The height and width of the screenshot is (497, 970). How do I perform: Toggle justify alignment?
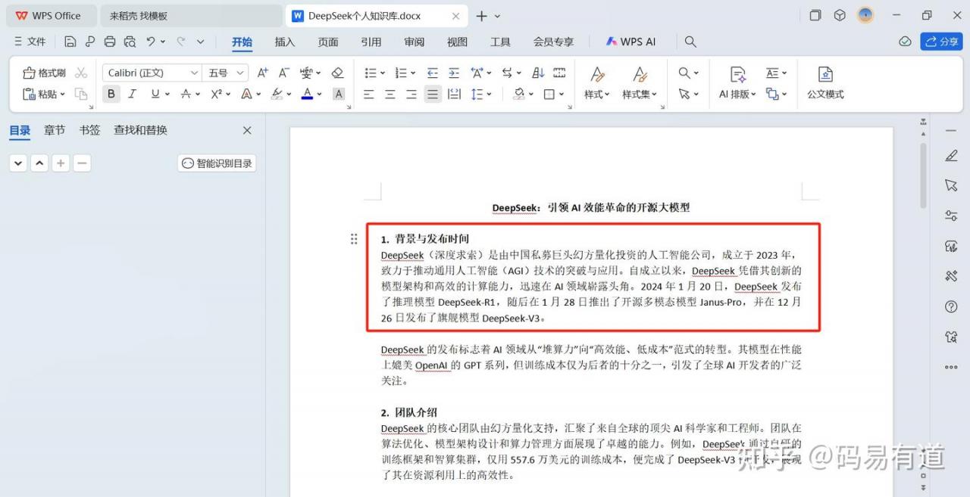433,94
